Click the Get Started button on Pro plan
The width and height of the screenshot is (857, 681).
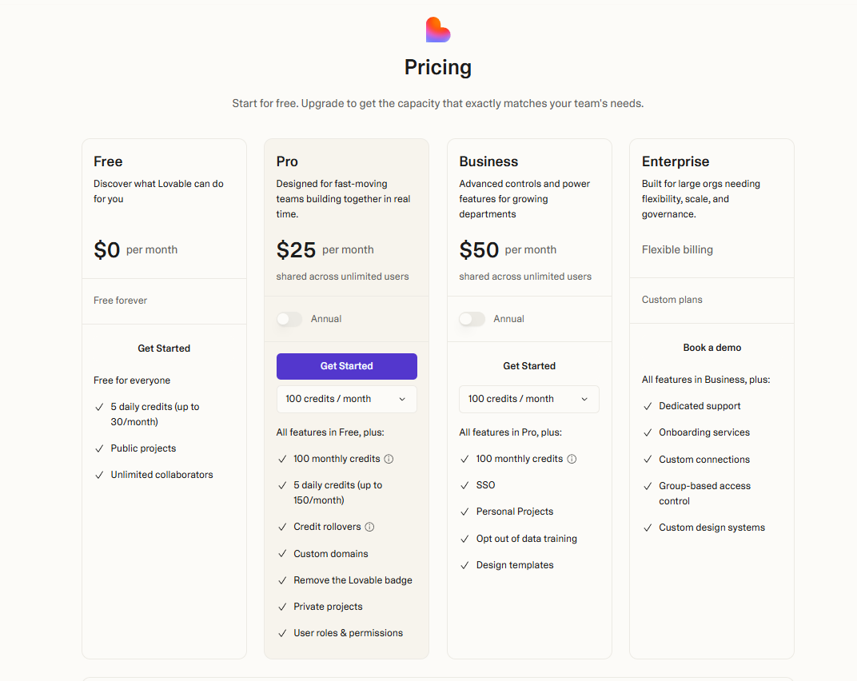tap(346, 366)
